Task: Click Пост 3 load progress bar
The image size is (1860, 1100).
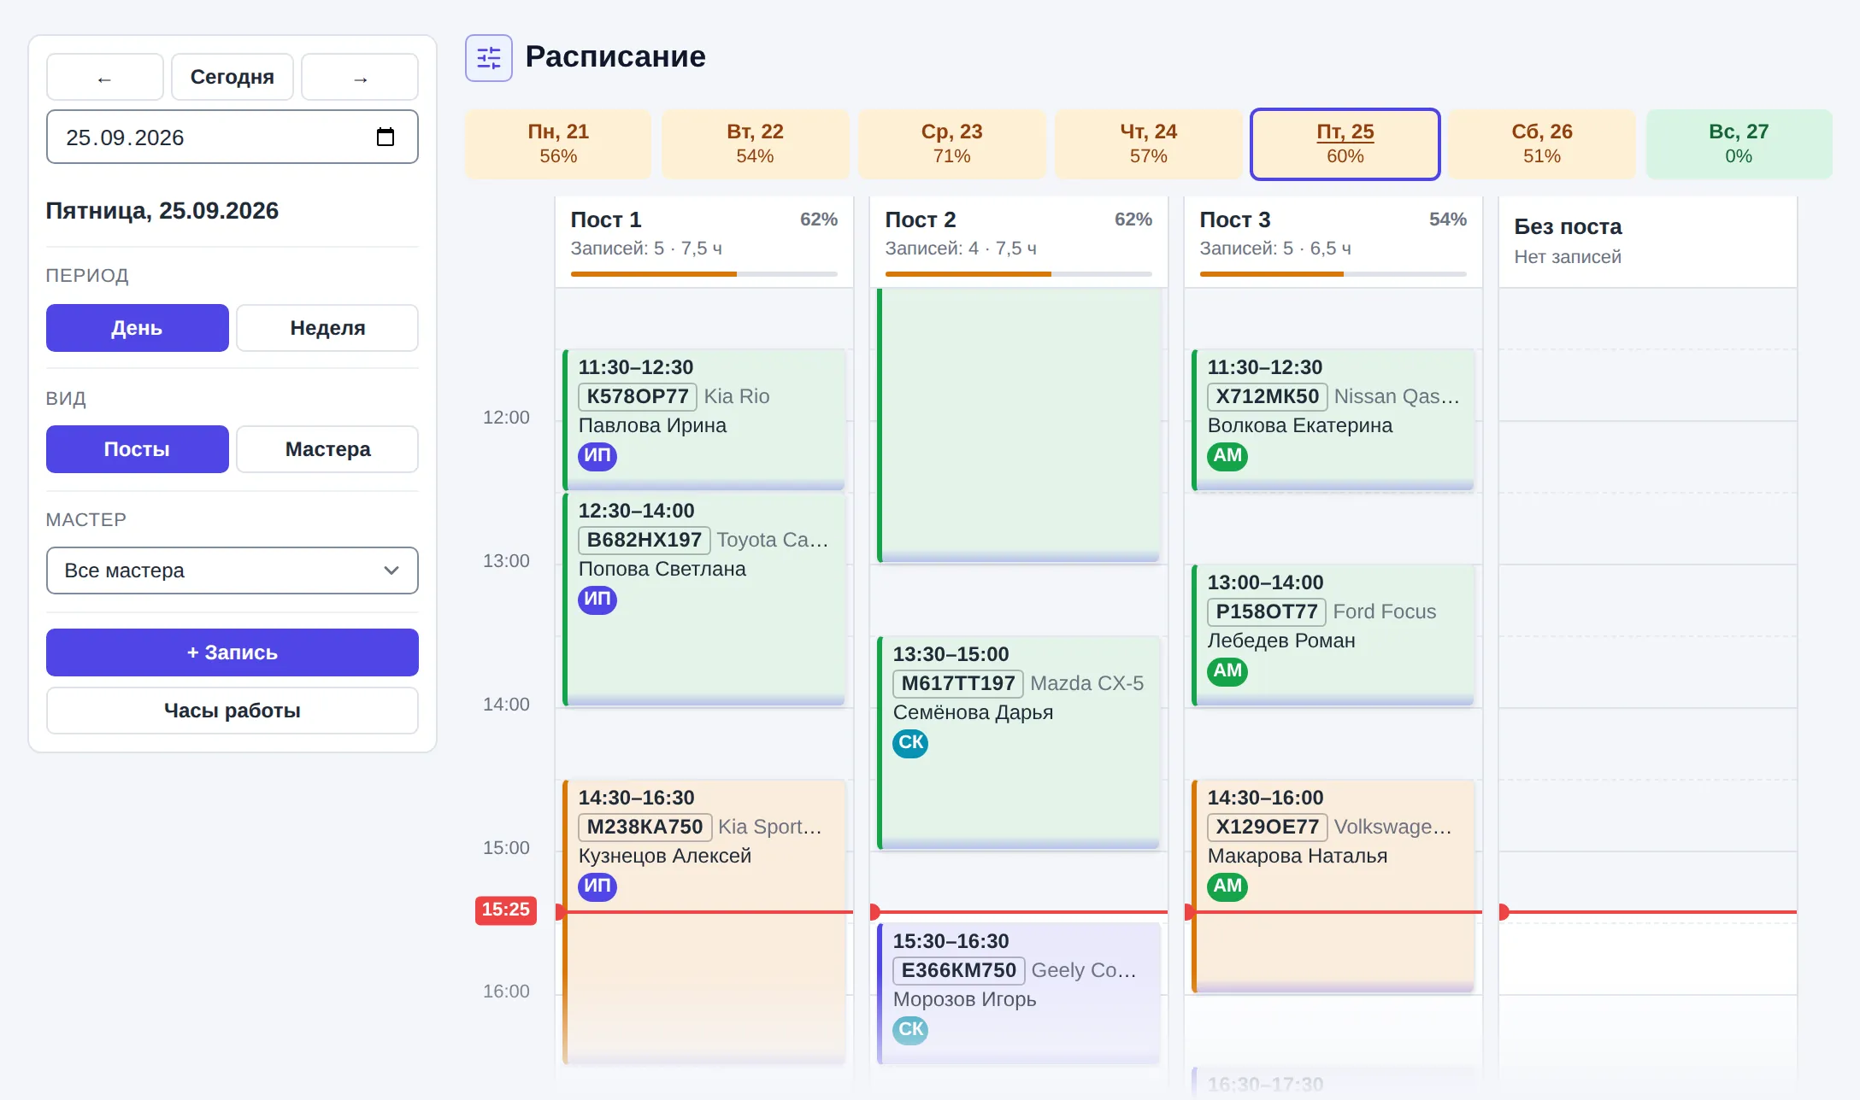Action: tap(1333, 274)
